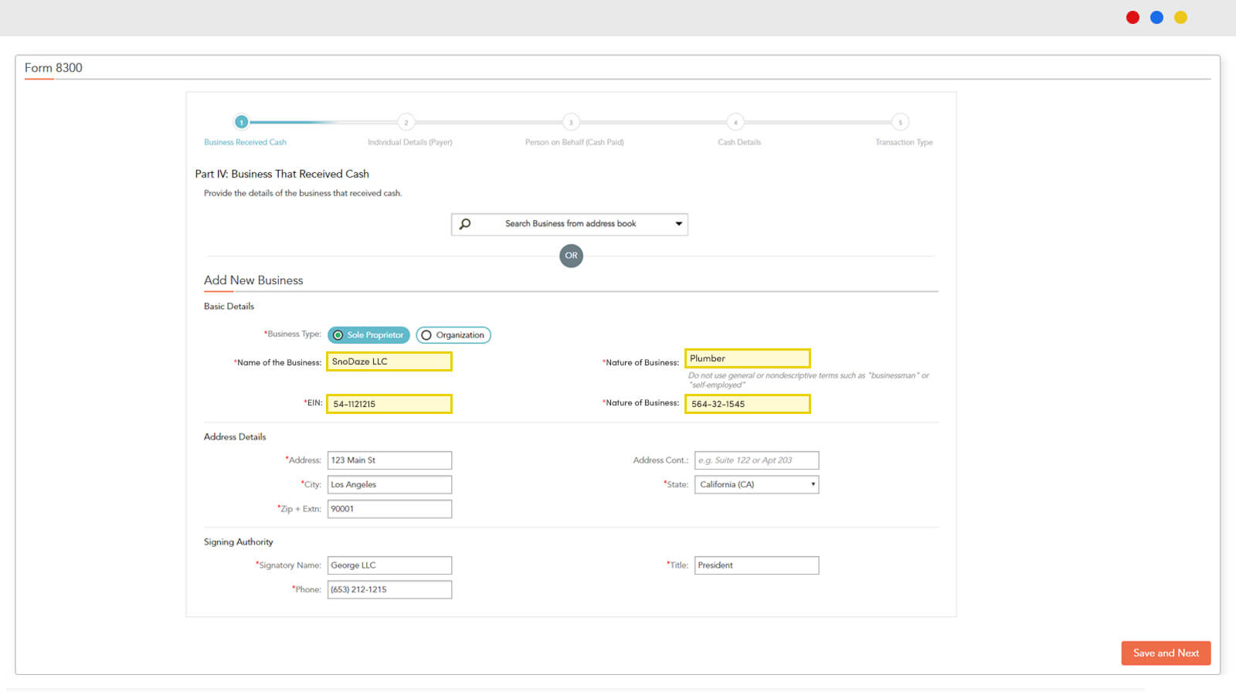Select Sole Proprietor business type

[368, 335]
